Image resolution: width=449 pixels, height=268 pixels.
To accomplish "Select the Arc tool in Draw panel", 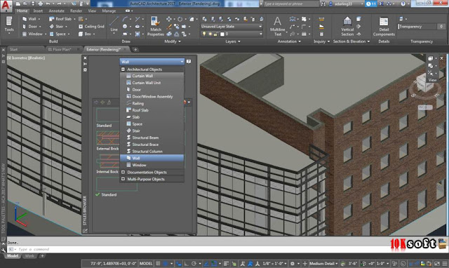I will [x=125, y=19].
